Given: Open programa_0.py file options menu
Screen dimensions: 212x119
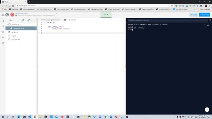Looking at the screenshot, I should pyautogui.click(x=35, y=28).
